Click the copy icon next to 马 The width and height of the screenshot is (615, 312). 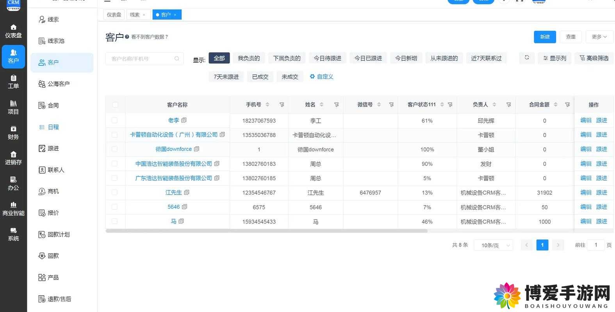click(x=181, y=221)
